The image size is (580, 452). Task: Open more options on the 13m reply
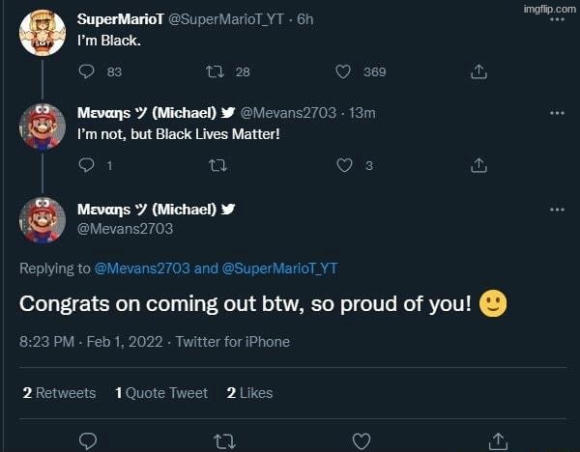tap(556, 113)
